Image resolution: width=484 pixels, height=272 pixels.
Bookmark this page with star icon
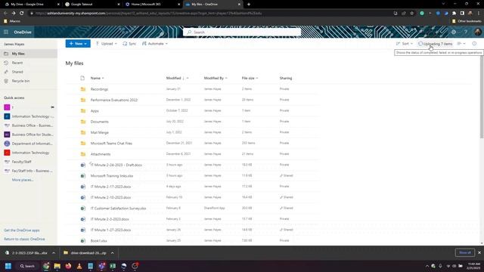tap(411, 14)
